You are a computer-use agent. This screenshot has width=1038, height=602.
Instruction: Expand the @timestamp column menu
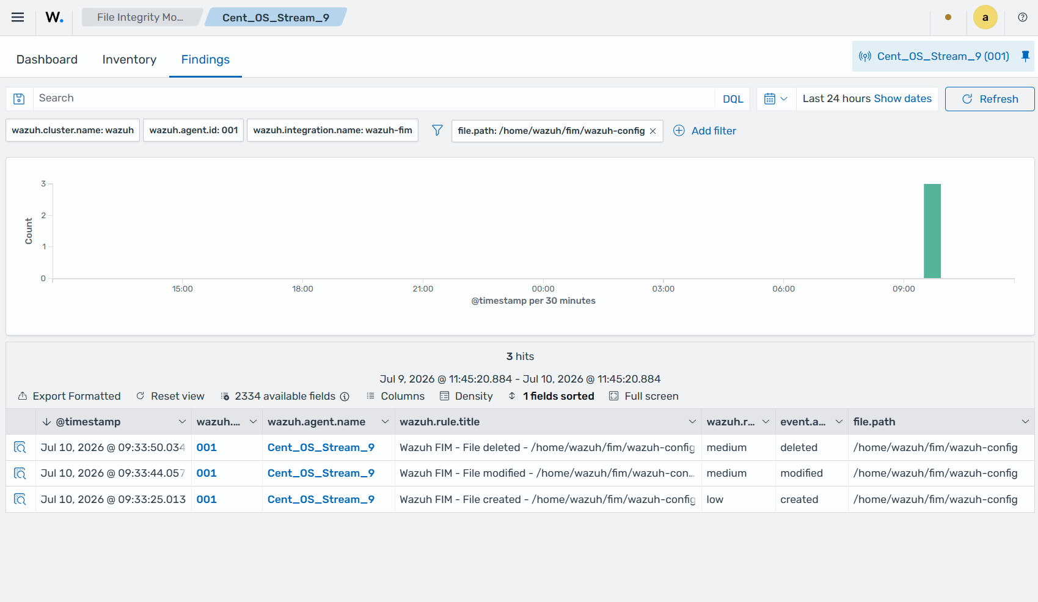point(182,422)
